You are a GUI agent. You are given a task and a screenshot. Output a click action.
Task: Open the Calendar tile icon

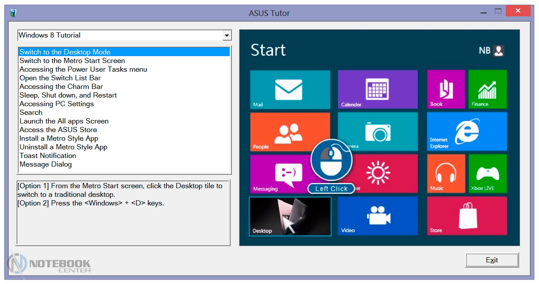tap(377, 89)
